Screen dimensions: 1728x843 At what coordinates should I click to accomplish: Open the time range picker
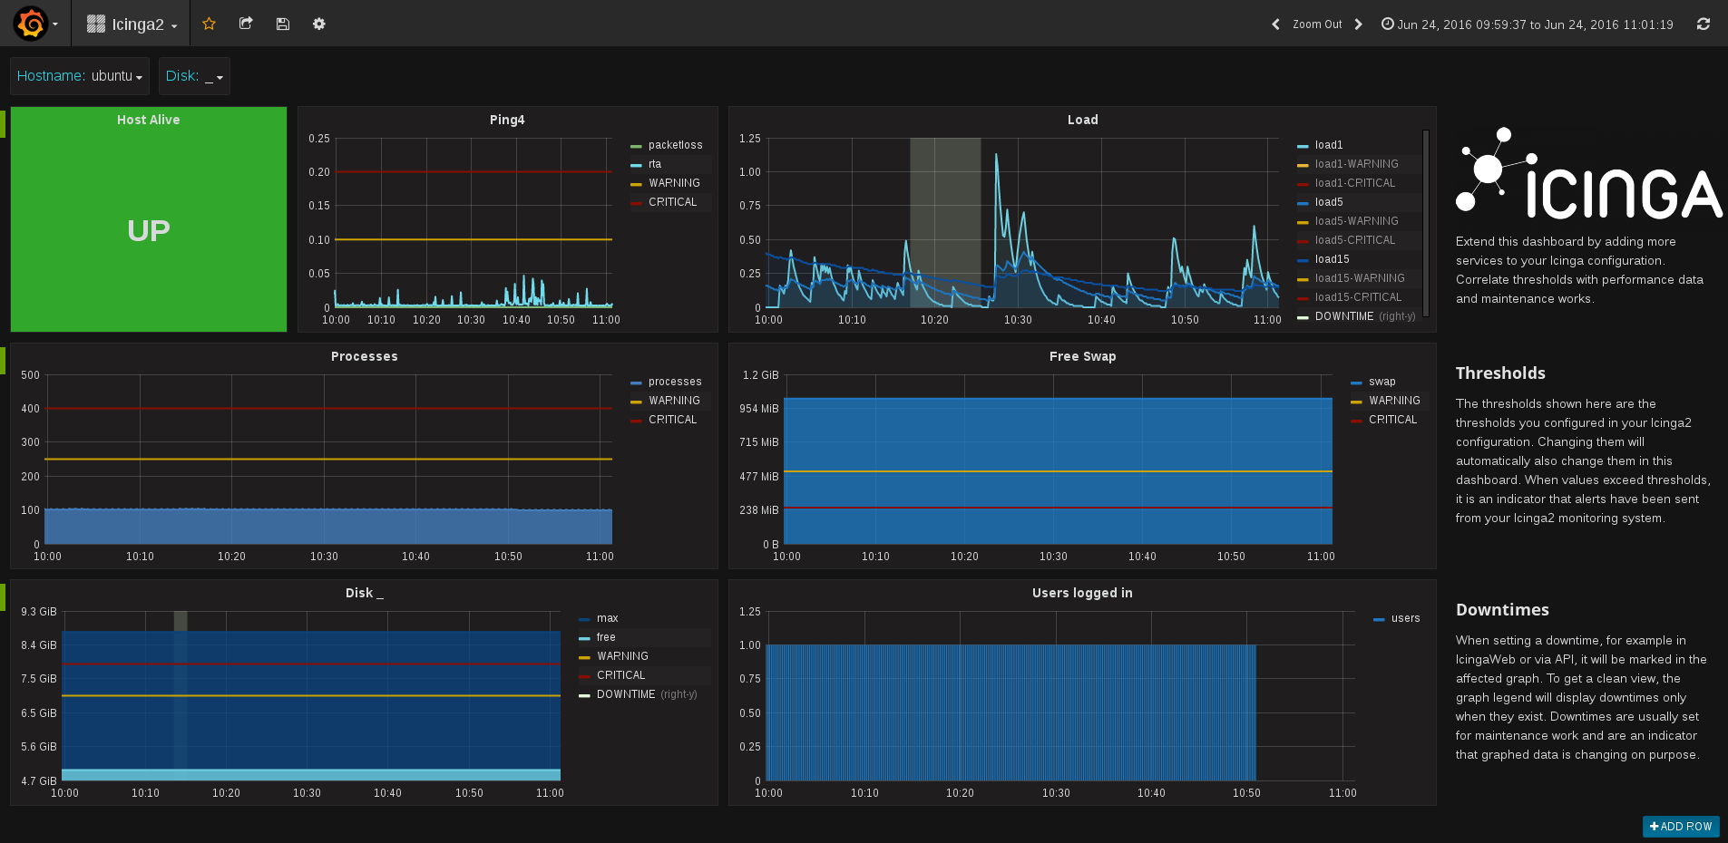(1528, 24)
